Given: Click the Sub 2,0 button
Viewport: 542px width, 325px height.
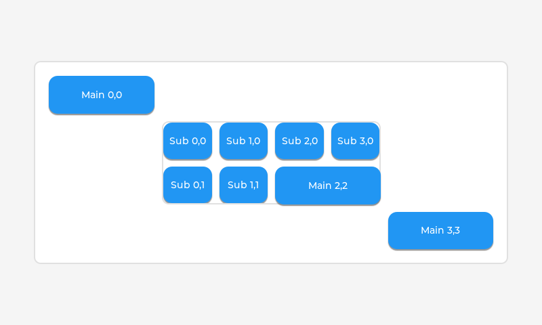Looking at the screenshot, I should click(299, 141).
